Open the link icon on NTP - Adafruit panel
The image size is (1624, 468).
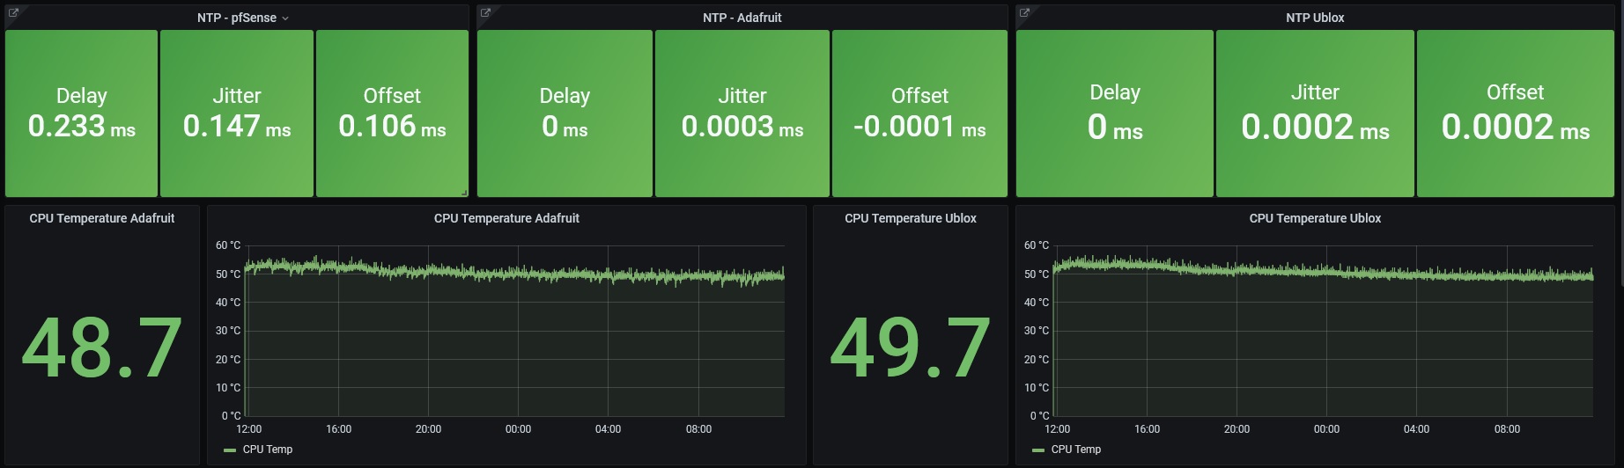tap(485, 13)
